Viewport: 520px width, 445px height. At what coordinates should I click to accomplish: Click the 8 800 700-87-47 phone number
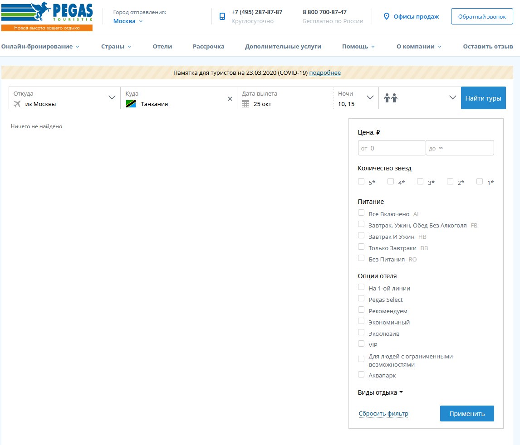click(x=324, y=12)
